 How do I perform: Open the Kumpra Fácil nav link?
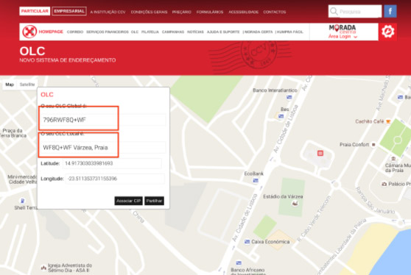click(x=290, y=32)
